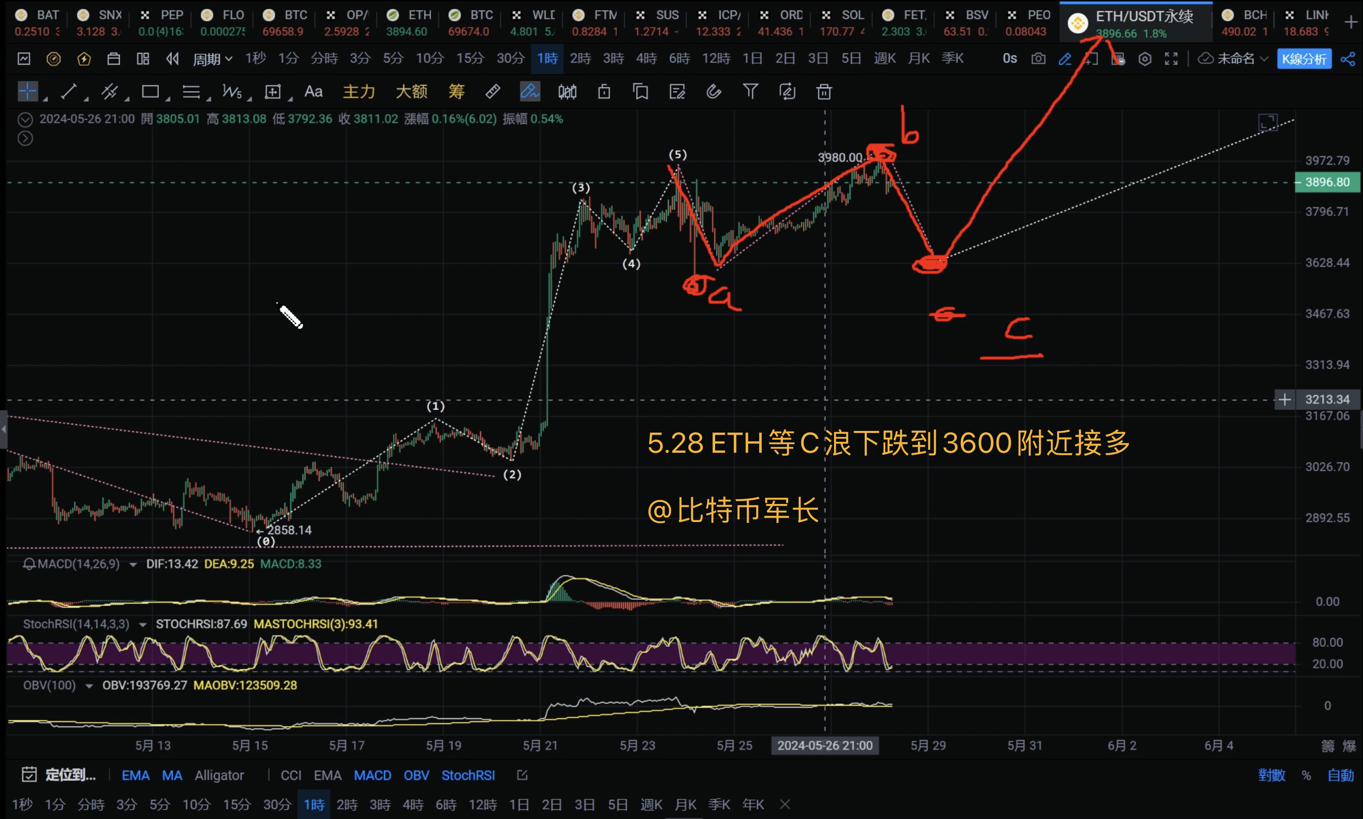Toggle the CCI sub-indicator
This screenshot has height=819, width=1363.
(291, 775)
